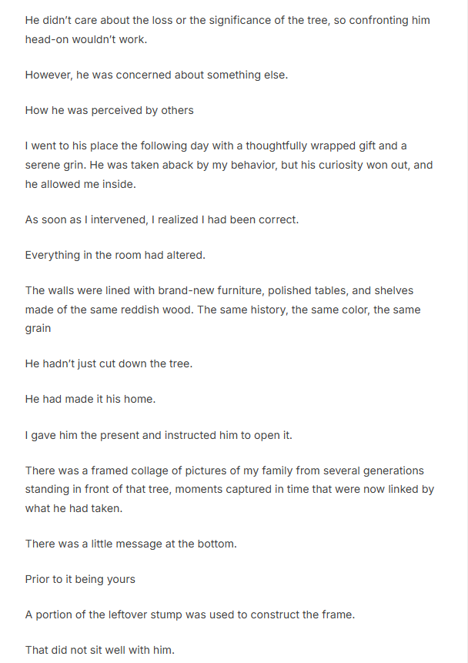This screenshot has width=468, height=663.
Task: Click "There was a little message at the bottom"
Action: point(131,544)
